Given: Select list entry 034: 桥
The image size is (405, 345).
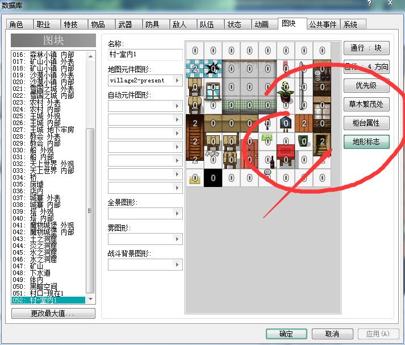Looking at the screenshot, I should 48,177.
